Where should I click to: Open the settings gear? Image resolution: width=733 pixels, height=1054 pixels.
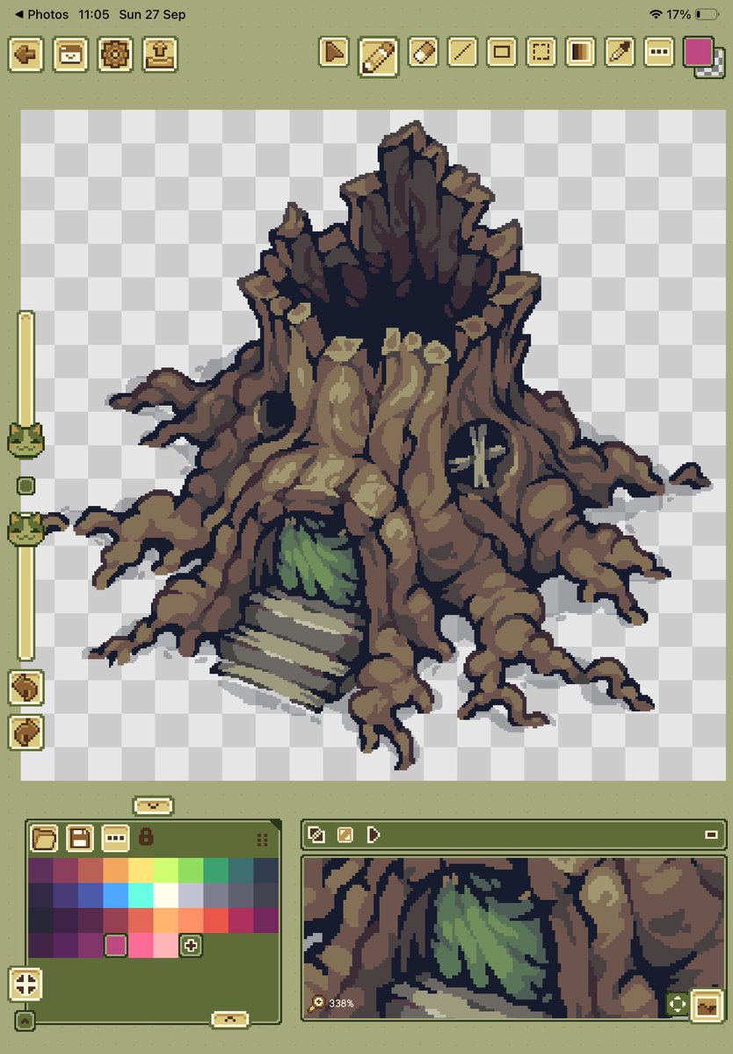(x=115, y=54)
